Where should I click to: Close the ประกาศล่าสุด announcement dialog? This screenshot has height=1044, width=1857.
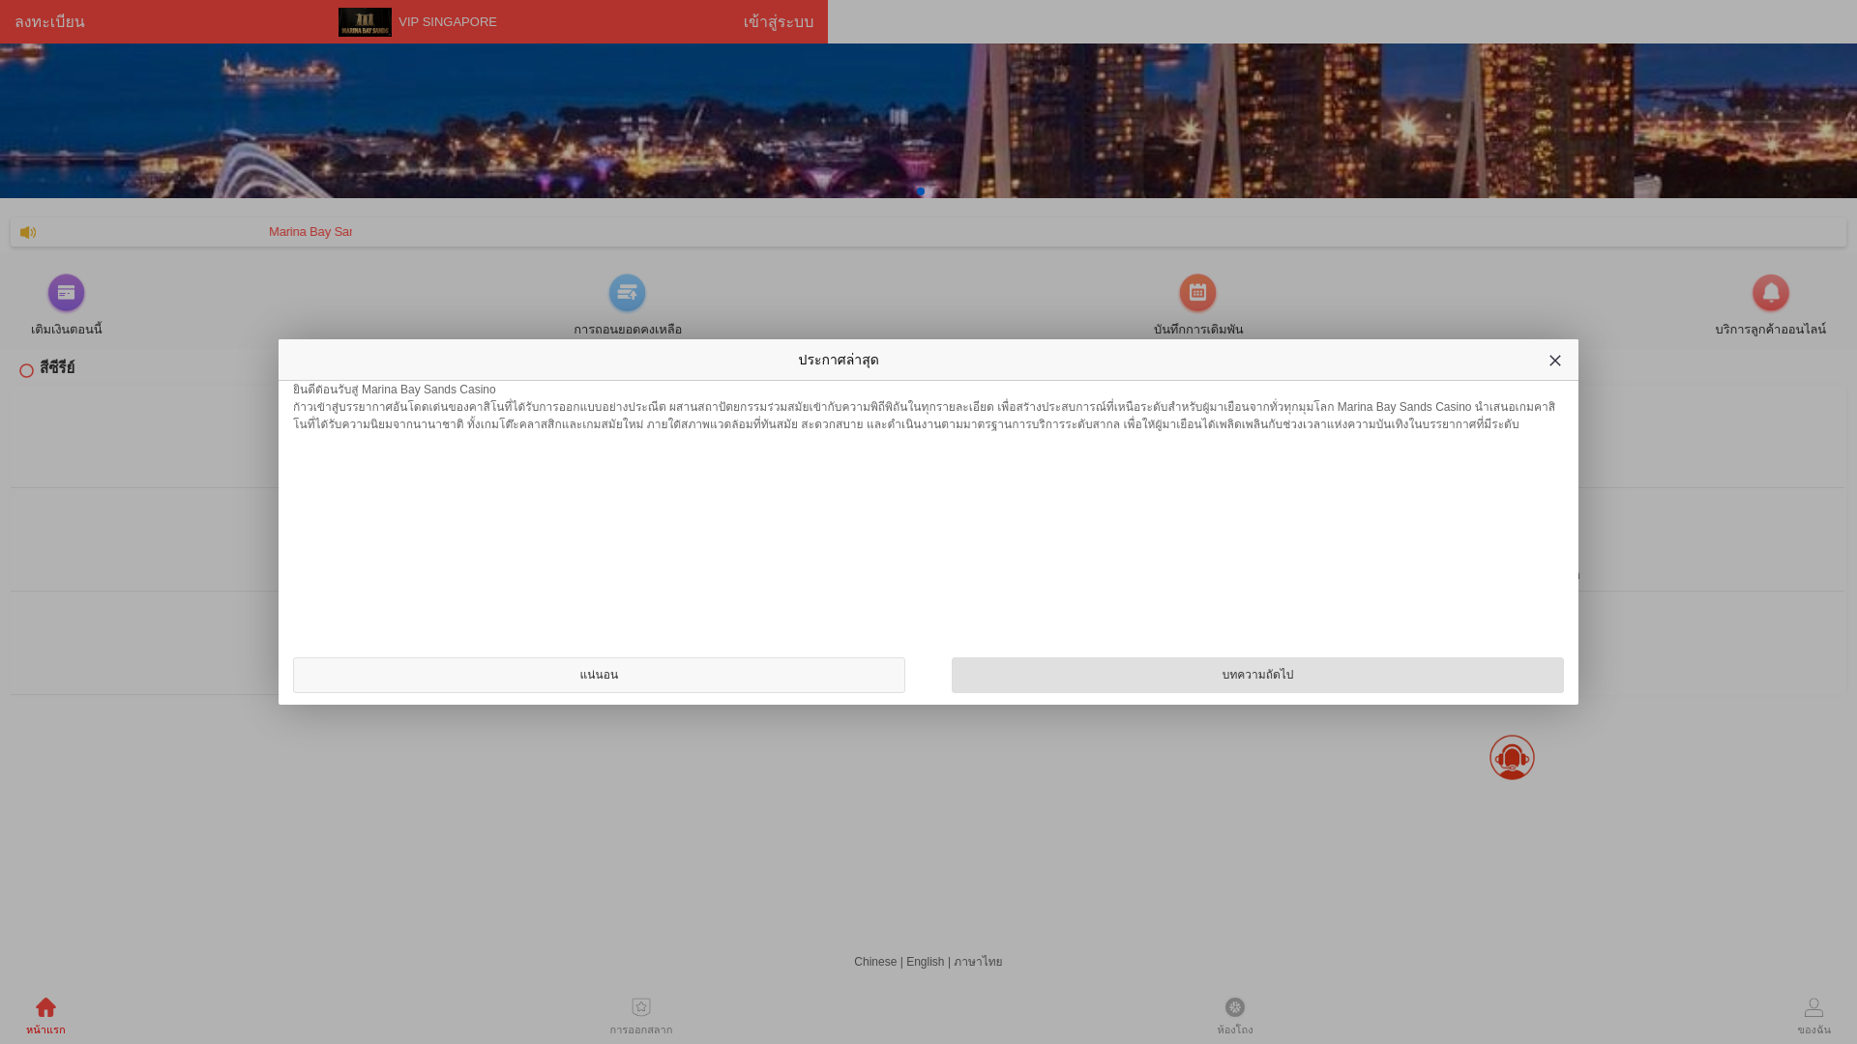[1555, 361]
